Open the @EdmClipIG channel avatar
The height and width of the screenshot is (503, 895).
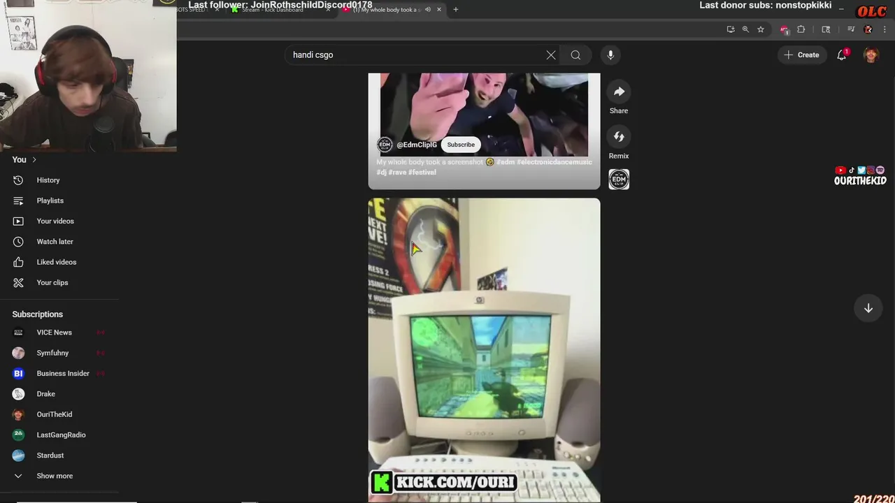(x=385, y=145)
